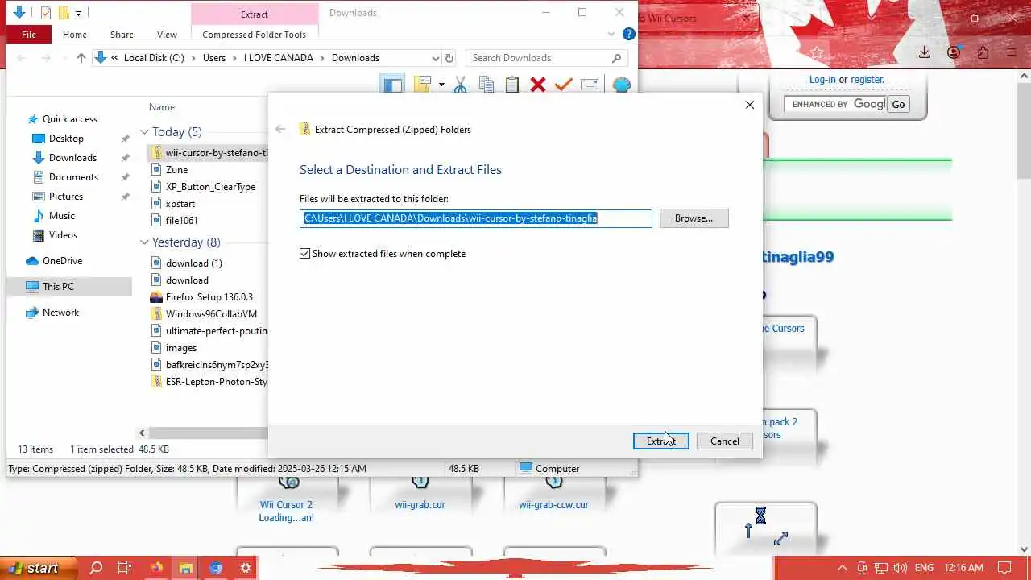Select Documents in the navigation pane
This screenshot has width=1031, height=580.
[x=73, y=177]
